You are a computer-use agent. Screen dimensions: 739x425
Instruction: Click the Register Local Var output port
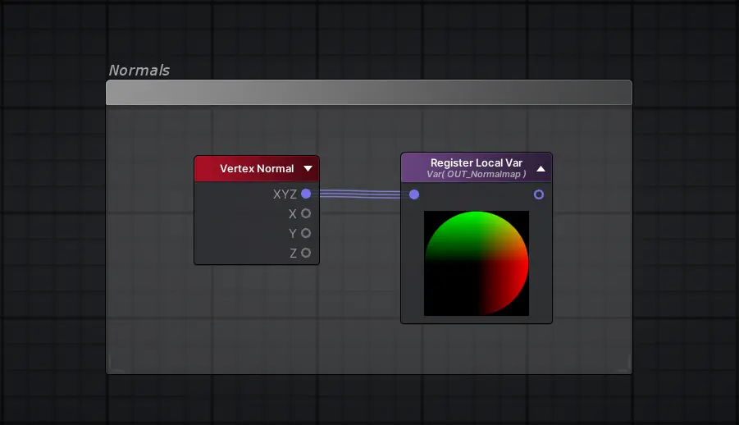tap(539, 194)
